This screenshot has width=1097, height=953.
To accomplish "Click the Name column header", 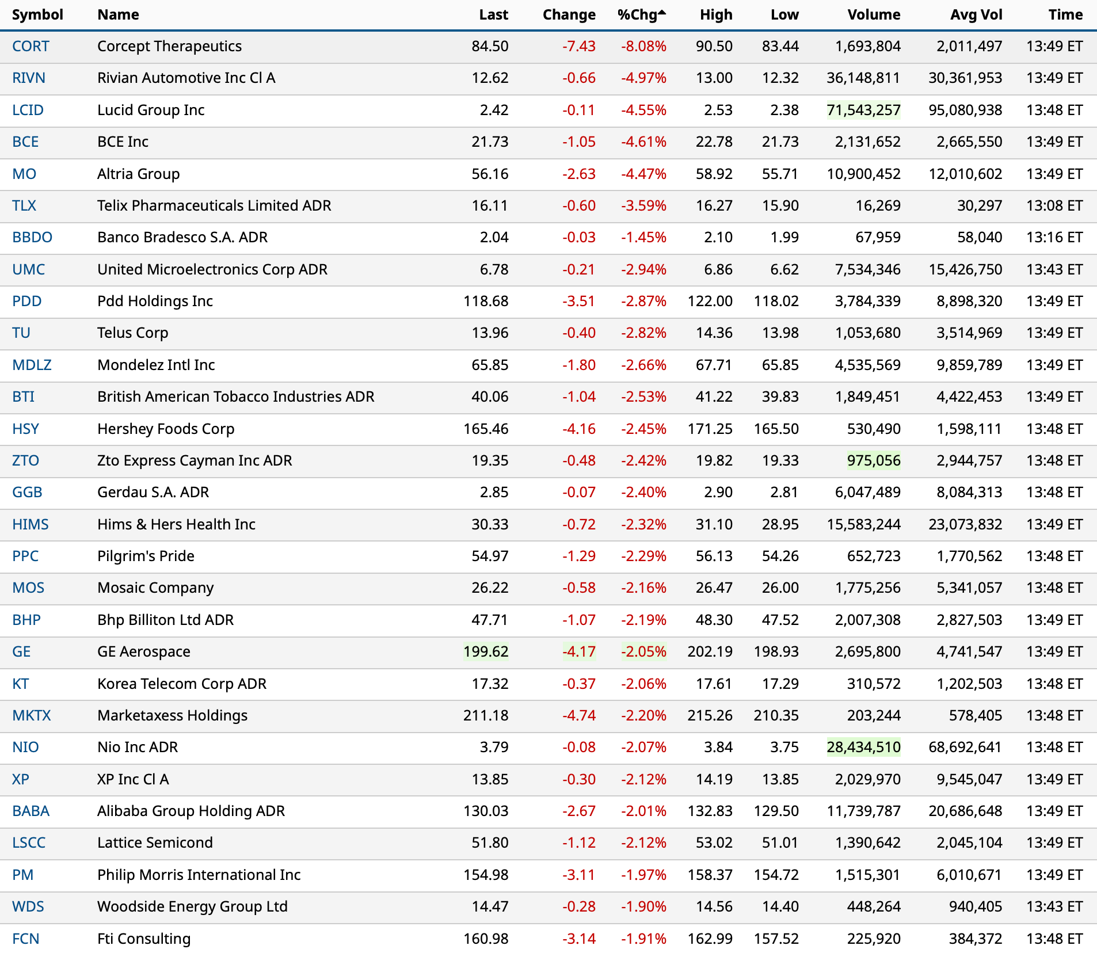I will 118,15.
